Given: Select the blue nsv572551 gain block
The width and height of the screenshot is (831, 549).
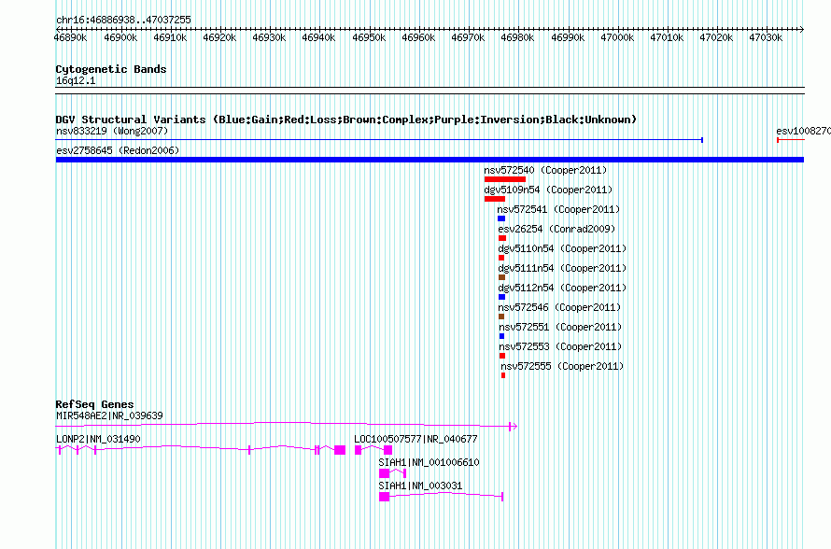Looking at the screenshot, I should 502,336.
